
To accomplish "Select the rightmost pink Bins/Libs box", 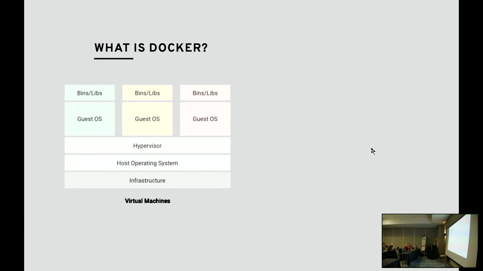I will [205, 93].
